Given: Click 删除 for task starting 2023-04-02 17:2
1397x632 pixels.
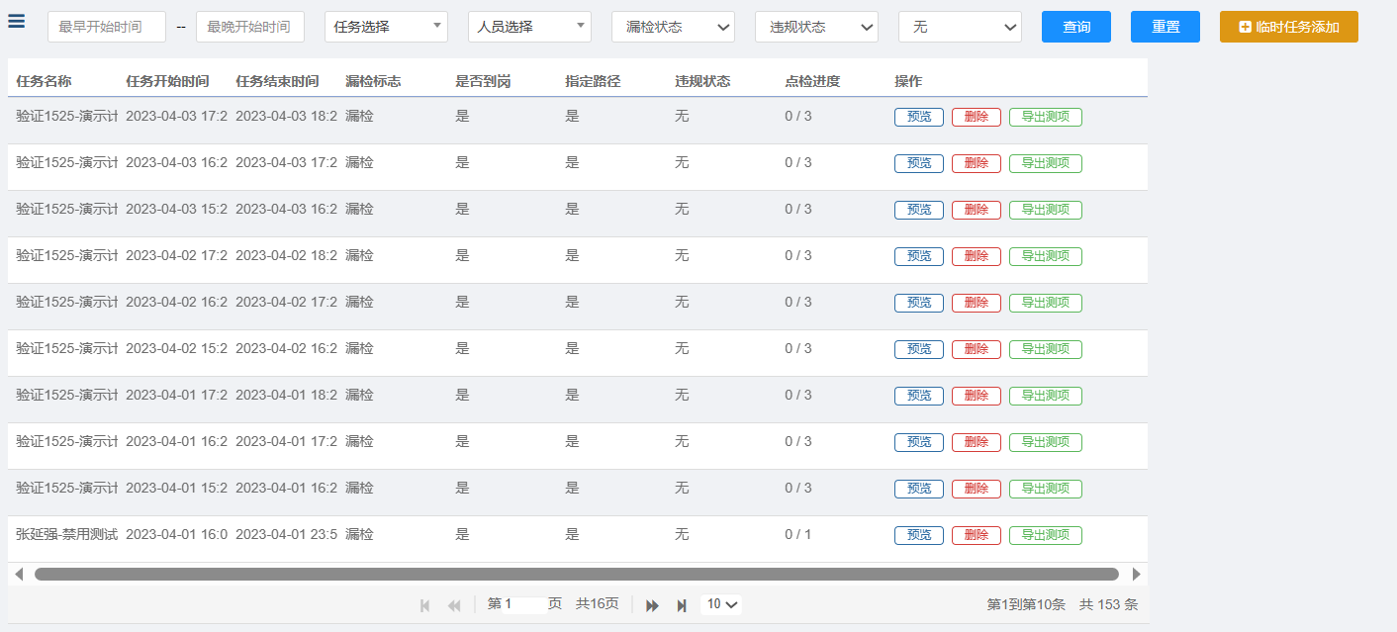Looking at the screenshot, I should (977, 256).
